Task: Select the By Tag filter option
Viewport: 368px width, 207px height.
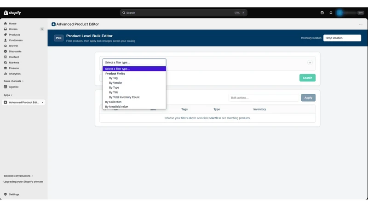Action: pyautogui.click(x=113, y=78)
